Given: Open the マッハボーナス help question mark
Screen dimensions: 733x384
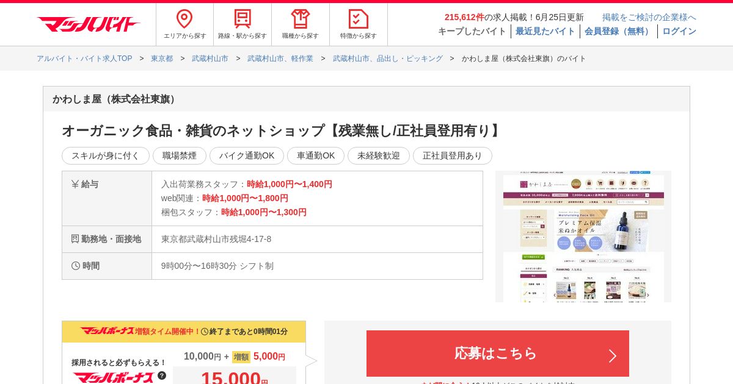Looking at the screenshot, I should (x=162, y=375).
